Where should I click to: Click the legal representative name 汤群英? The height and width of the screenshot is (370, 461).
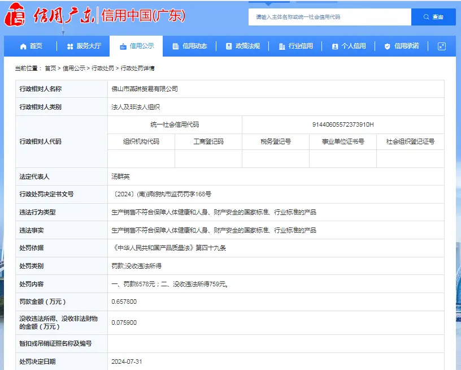coord(120,177)
